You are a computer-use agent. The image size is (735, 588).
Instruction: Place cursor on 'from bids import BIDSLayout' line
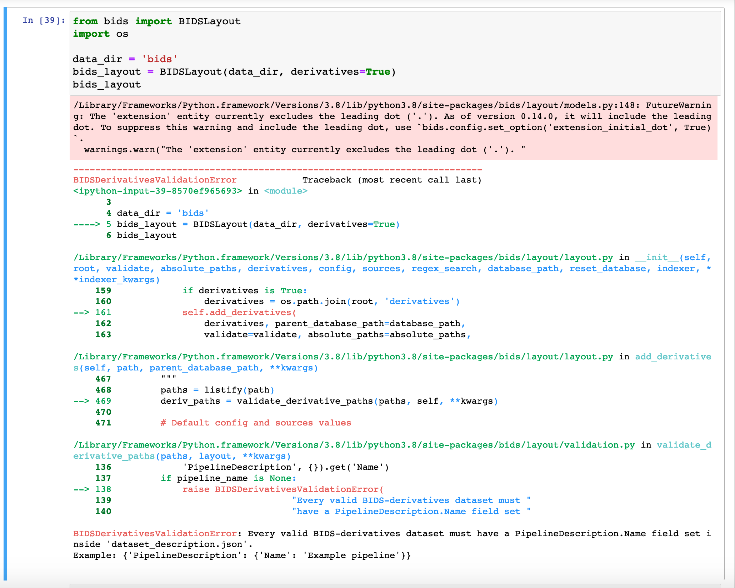click(156, 21)
